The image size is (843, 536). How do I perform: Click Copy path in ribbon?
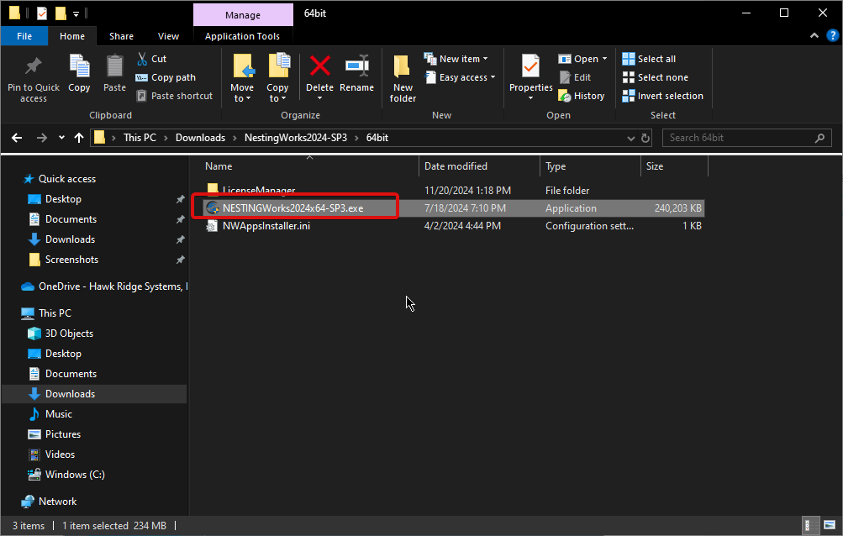click(166, 77)
